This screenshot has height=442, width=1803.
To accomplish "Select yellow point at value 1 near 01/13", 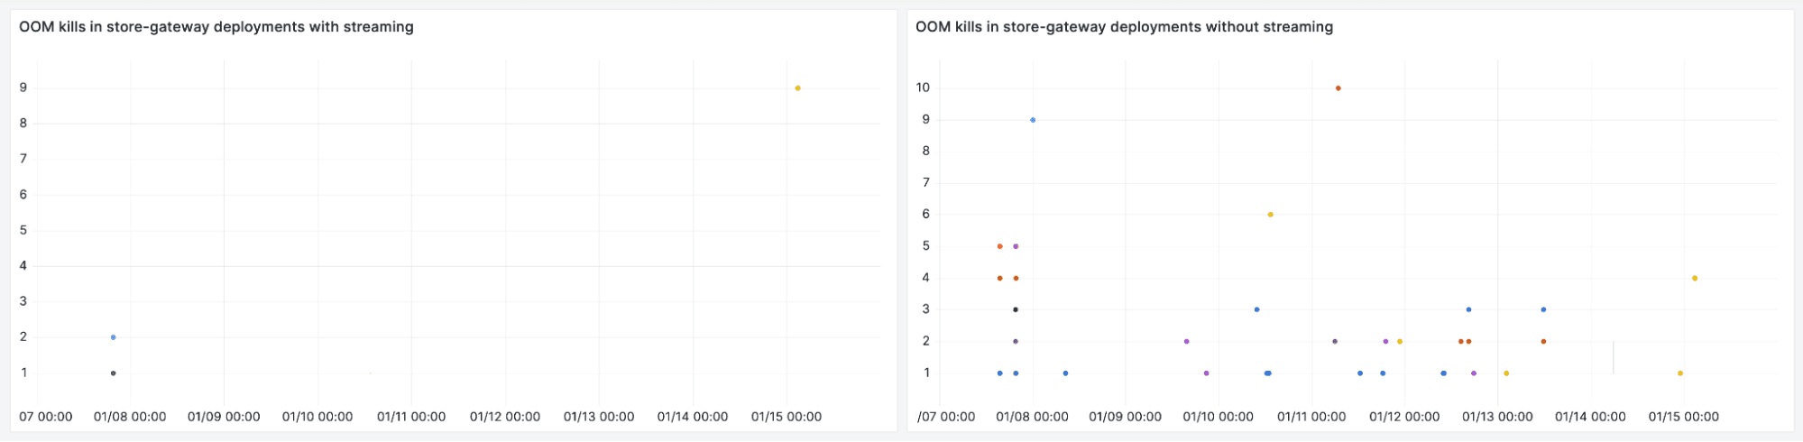I will [1506, 373].
